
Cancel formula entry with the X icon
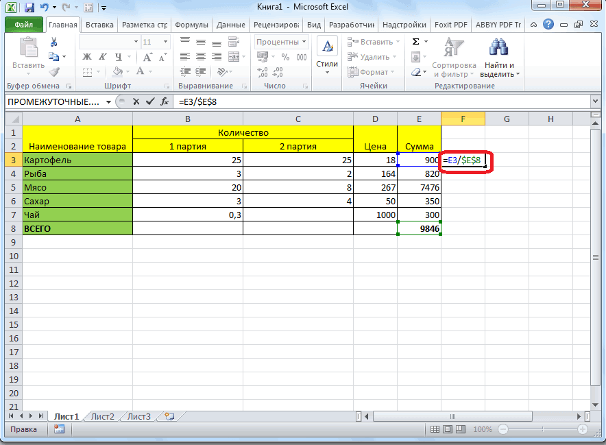click(x=136, y=101)
